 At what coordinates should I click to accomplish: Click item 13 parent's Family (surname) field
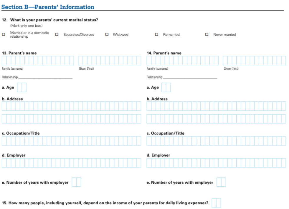(x=38, y=61)
